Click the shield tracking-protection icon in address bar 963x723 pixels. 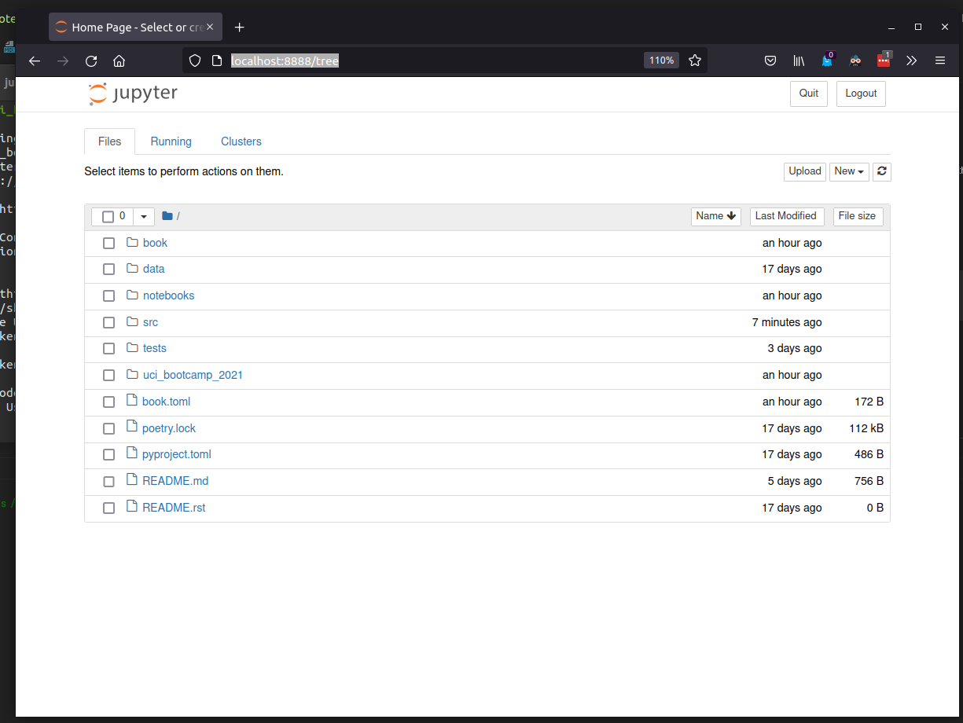point(194,60)
